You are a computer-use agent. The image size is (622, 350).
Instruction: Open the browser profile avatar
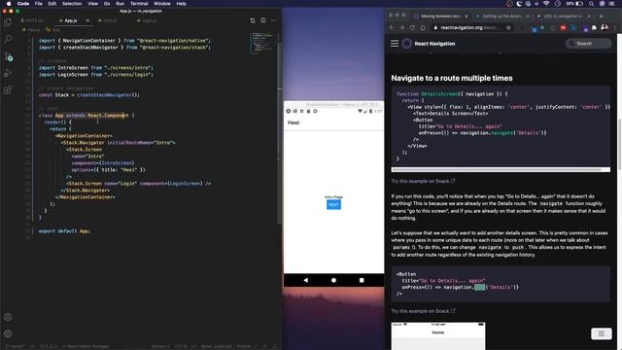click(605, 28)
